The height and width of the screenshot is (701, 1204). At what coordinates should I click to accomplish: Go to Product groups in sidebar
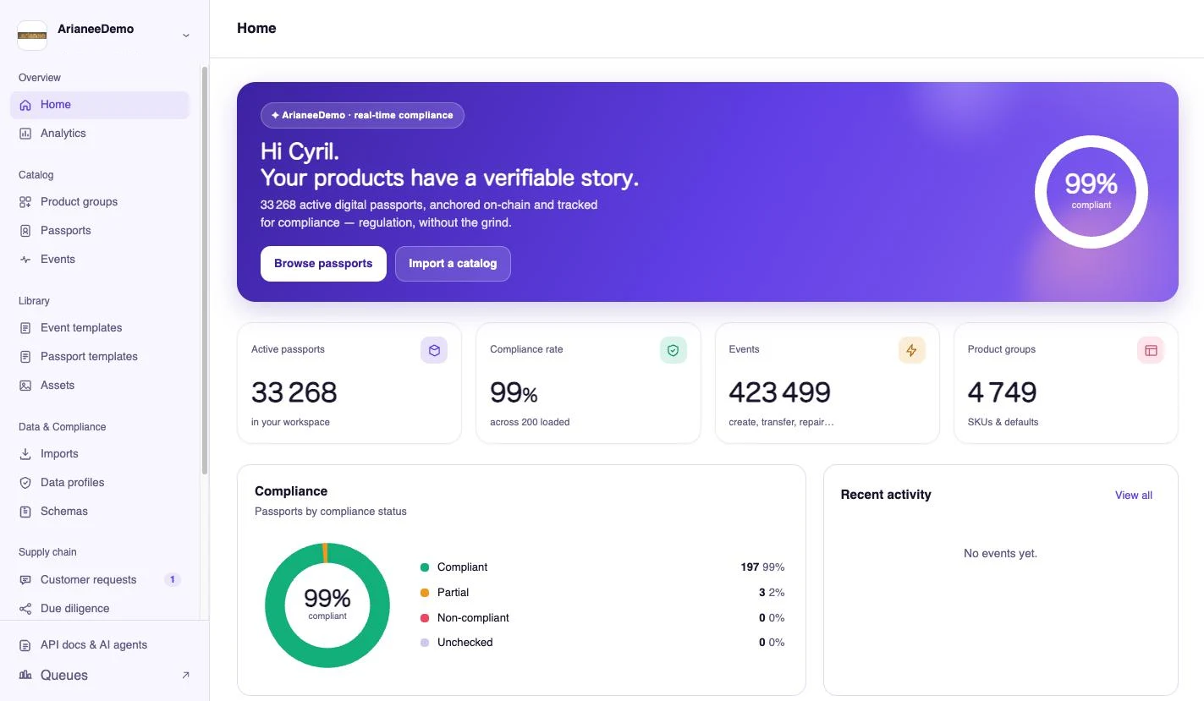(x=100, y=202)
